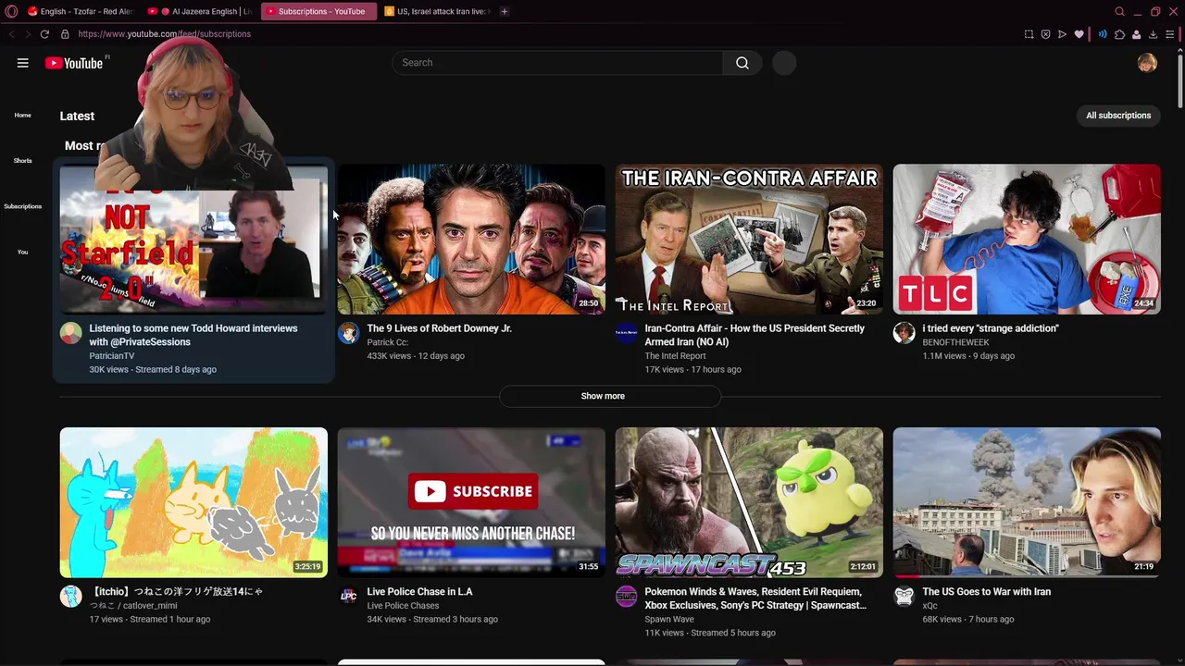This screenshot has width=1185, height=666.
Task: Click the tab search magnifier icon
Action: [1119, 11]
